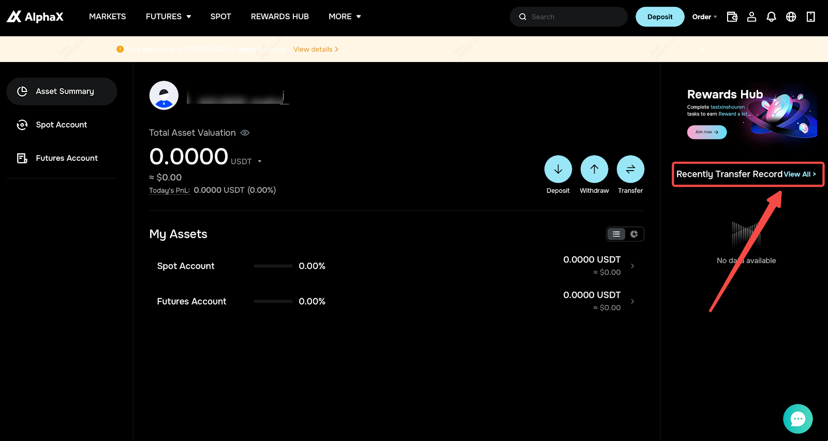Open the notifications bell
The width and height of the screenshot is (828, 441).
[771, 17]
